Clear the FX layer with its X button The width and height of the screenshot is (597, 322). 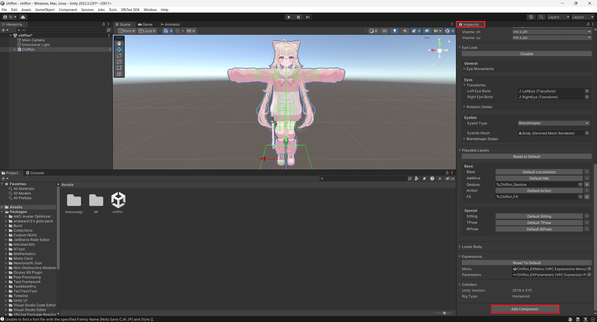click(587, 197)
